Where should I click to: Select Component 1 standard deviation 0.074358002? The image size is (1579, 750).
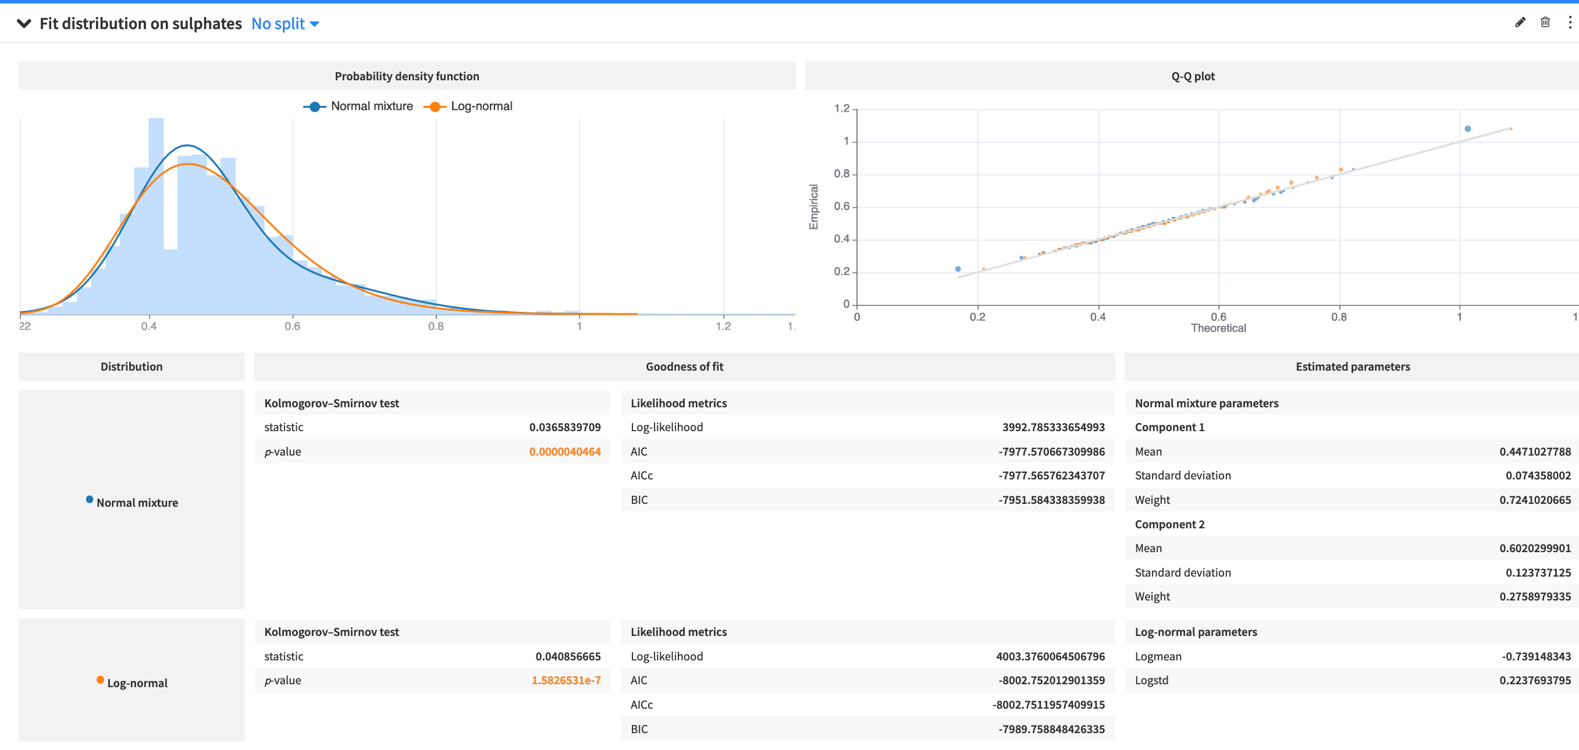pos(1538,475)
